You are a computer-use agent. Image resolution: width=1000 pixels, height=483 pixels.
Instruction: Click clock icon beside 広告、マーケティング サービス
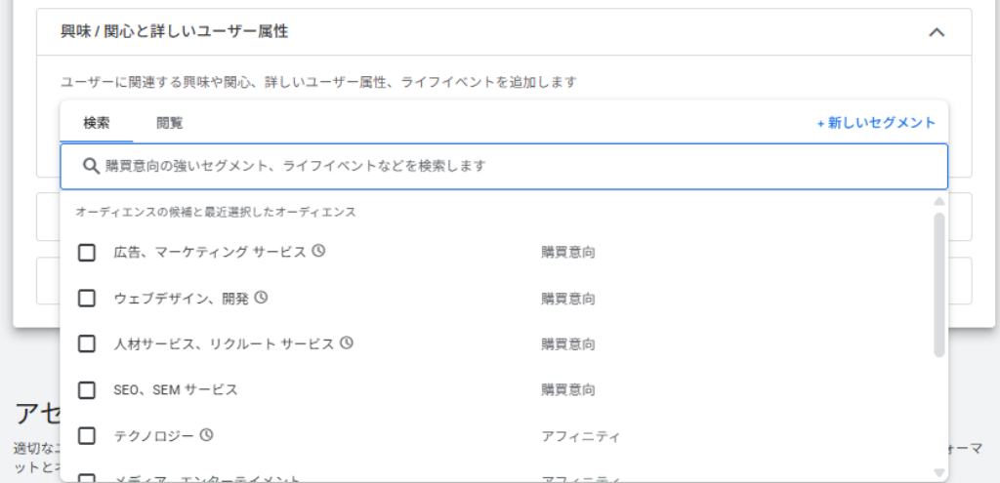(x=319, y=251)
